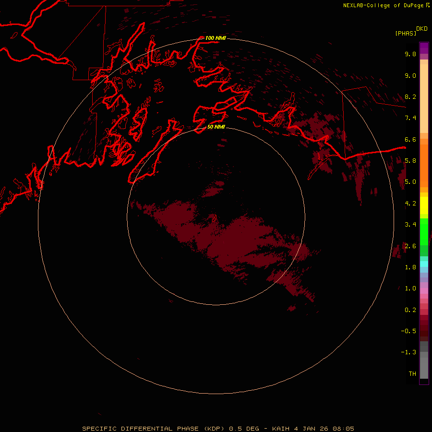Pick the gray segment beside TH
This screenshot has height=432, width=432.
(x=424, y=369)
